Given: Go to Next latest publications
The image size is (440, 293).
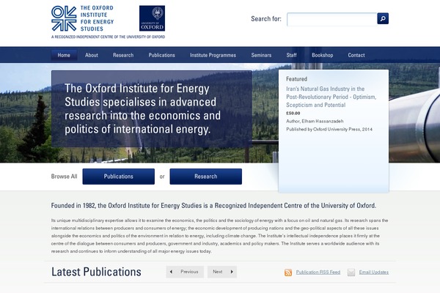Looking at the screenshot, I should pos(222,272).
